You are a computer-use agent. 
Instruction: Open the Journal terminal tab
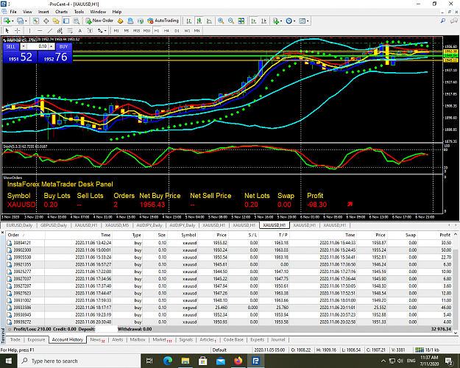click(277, 339)
